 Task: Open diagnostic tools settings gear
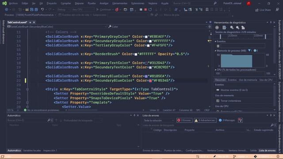217,27
